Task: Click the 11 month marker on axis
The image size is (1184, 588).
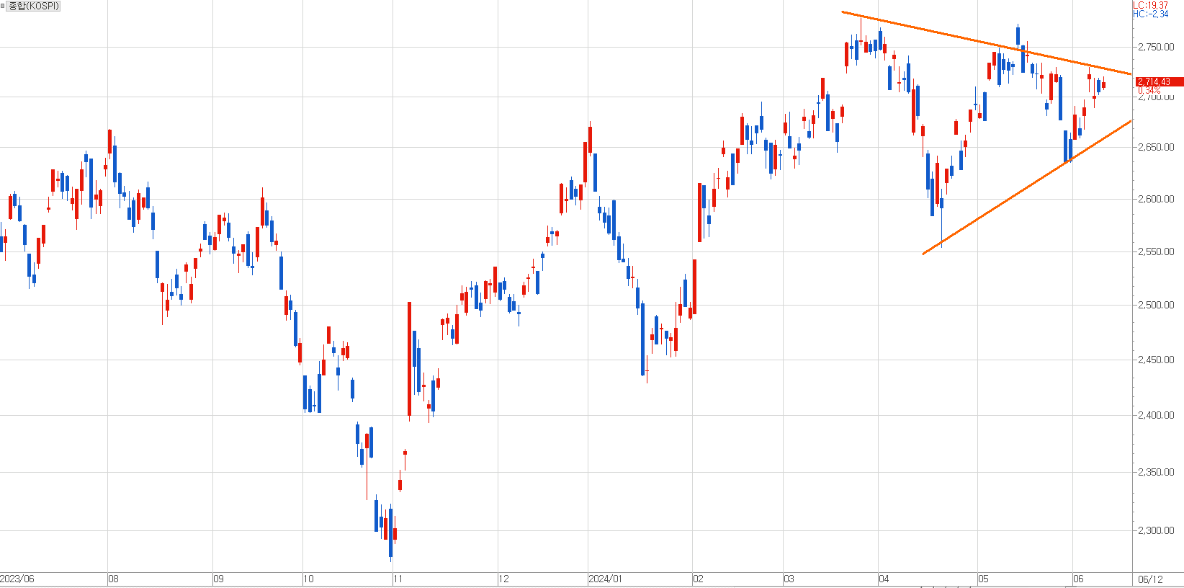Action: pos(398,579)
